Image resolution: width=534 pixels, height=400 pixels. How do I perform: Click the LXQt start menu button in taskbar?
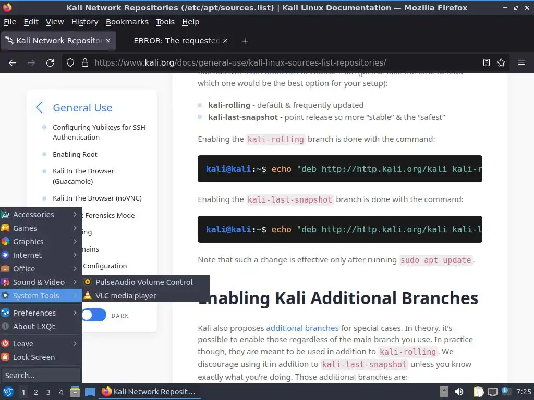8,392
